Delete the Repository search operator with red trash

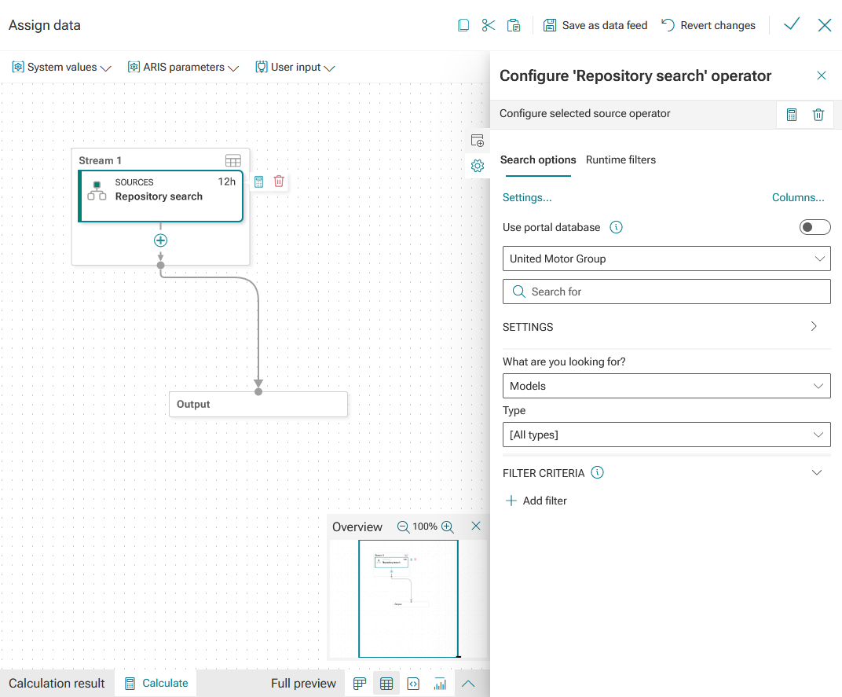279,181
